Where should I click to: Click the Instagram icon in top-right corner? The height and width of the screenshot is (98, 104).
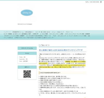pyautogui.click(x=101, y=2)
